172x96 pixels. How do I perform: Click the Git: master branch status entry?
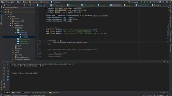[x=160, y=95]
